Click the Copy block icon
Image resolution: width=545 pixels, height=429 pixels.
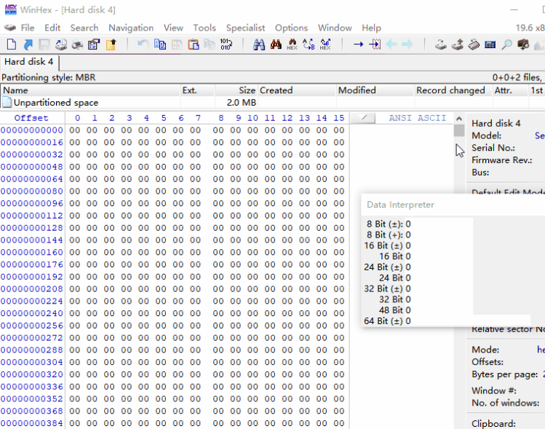click(x=160, y=44)
